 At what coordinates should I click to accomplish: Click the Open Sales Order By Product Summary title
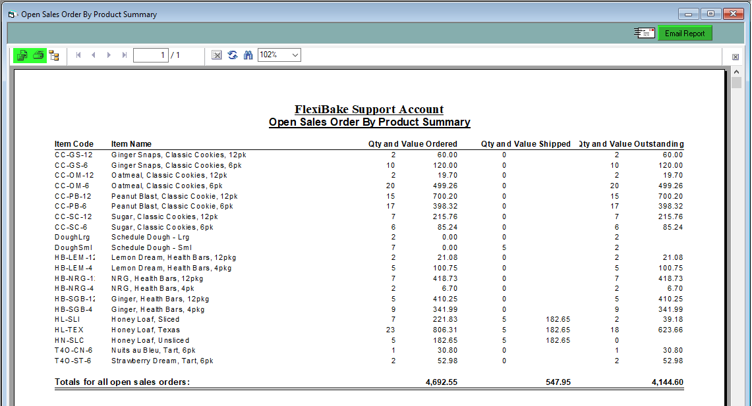click(x=369, y=122)
